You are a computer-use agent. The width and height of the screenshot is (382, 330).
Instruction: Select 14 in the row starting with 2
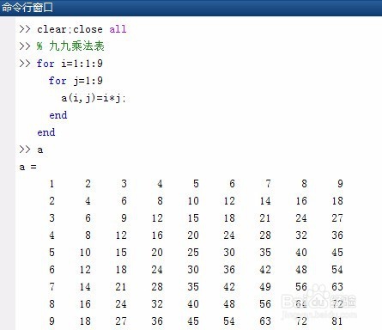click(x=265, y=201)
